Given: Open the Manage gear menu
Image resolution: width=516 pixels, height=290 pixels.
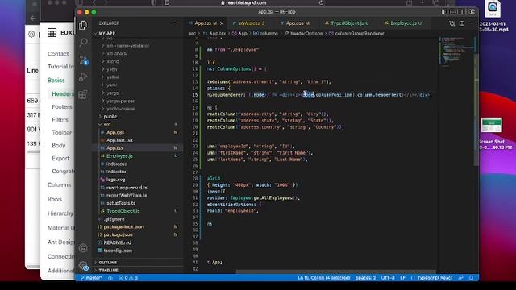Looking at the screenshot, I should (83, 266).
